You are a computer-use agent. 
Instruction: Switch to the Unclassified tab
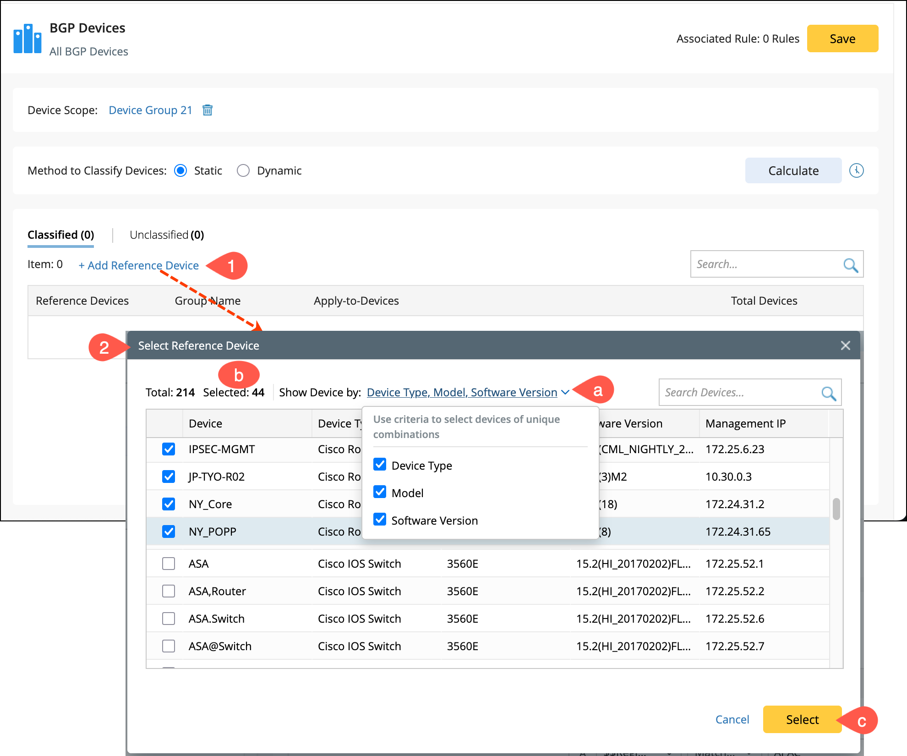(167, 235)
